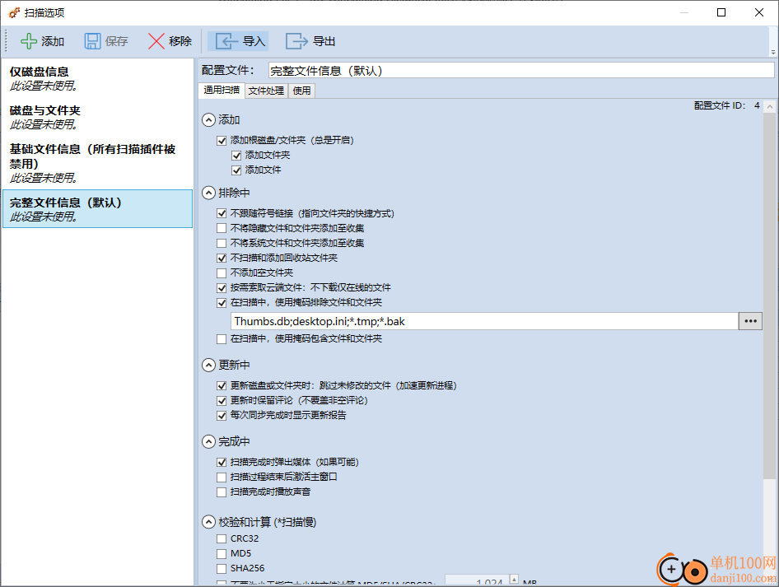This screenshot has height=587, width=779.
Task: Close the 扫描选项 window
Action: [x=759, y=12]
